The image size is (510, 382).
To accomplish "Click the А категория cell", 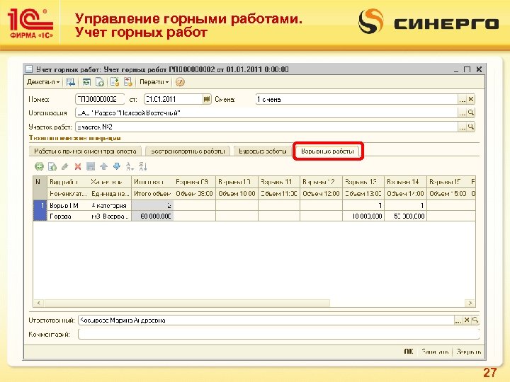I will [110, 205].
